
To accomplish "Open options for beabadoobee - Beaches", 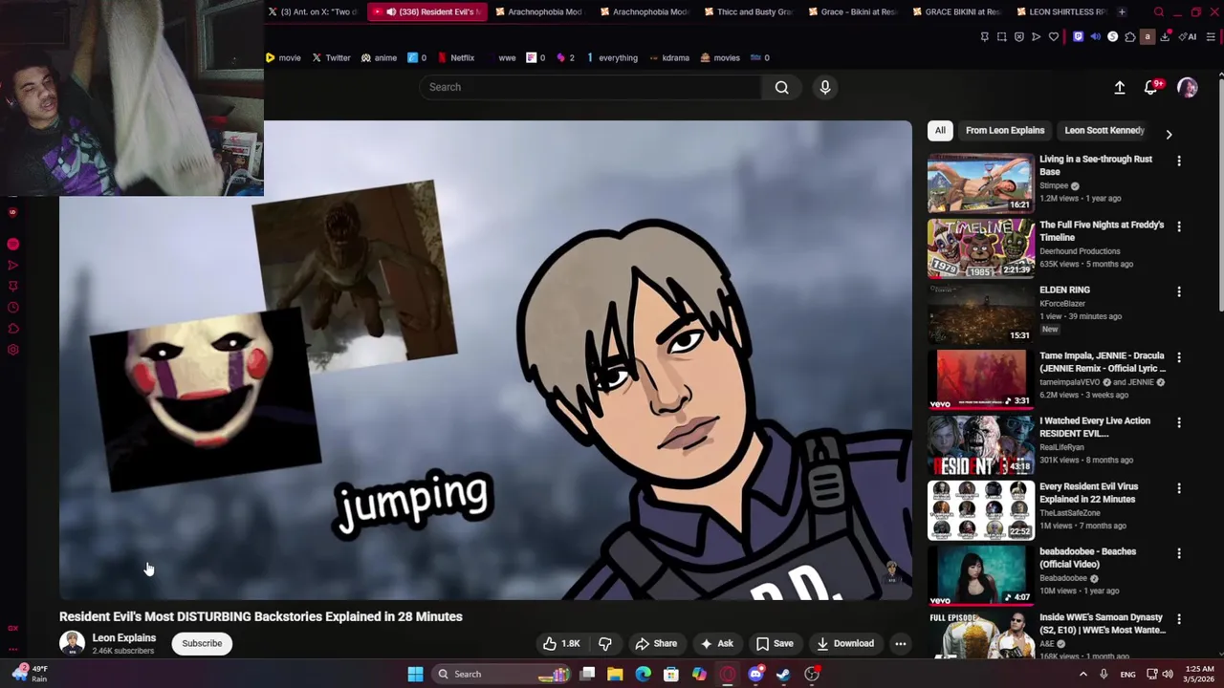I will (1179, 554).
